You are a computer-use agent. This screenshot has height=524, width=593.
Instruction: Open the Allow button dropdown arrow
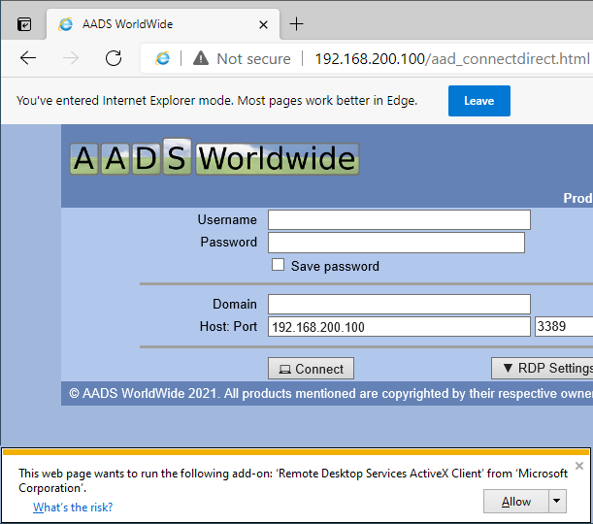pos(557,501)
